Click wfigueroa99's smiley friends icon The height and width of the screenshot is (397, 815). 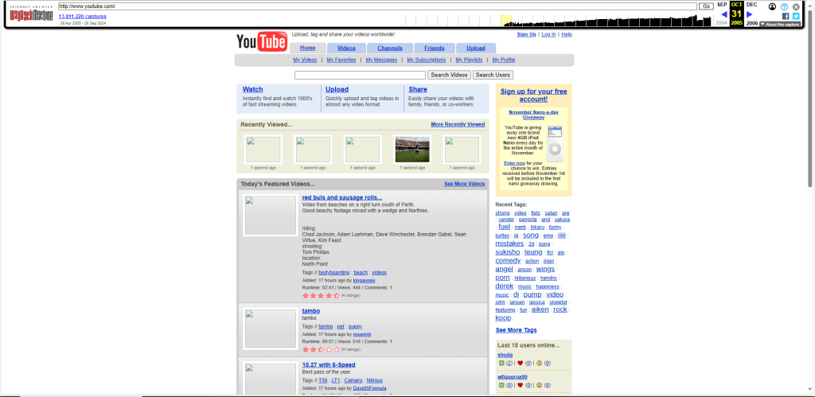[539, 385]
